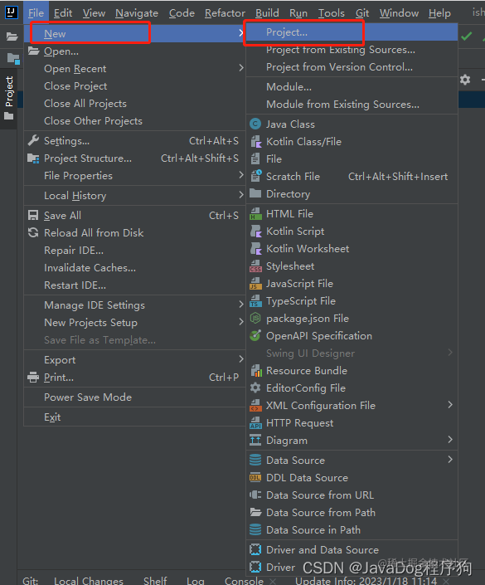Select the package.json File icon
The height and width of the screenshot is (585, 485).
tap(255, 319)
